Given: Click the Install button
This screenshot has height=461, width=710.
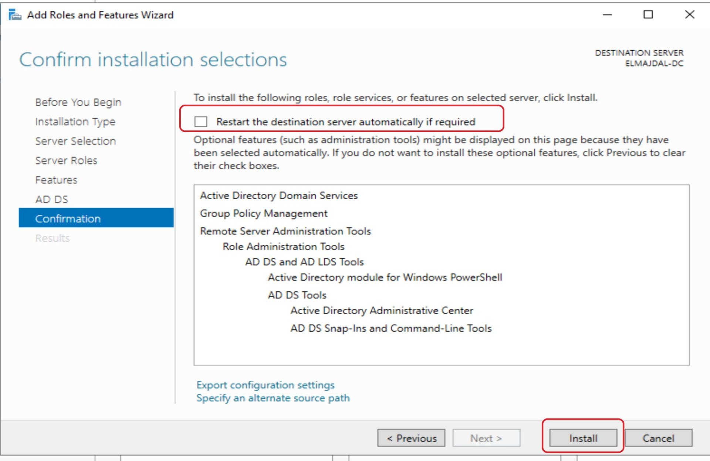Looking at the screenshot, I should point(582,438).
